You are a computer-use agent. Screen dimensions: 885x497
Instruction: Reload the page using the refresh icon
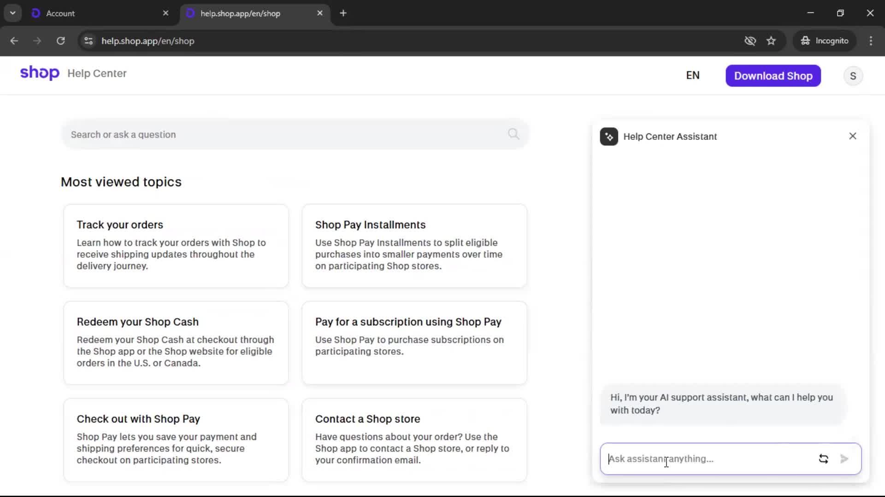click(x=60, y=41)
